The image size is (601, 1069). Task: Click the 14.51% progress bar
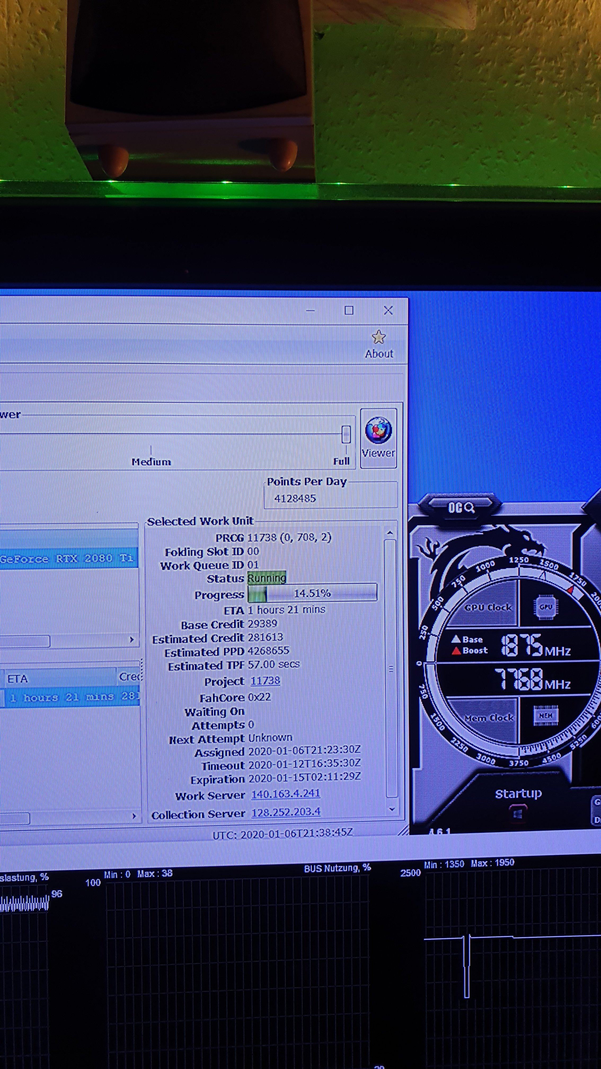click(312, 593)
